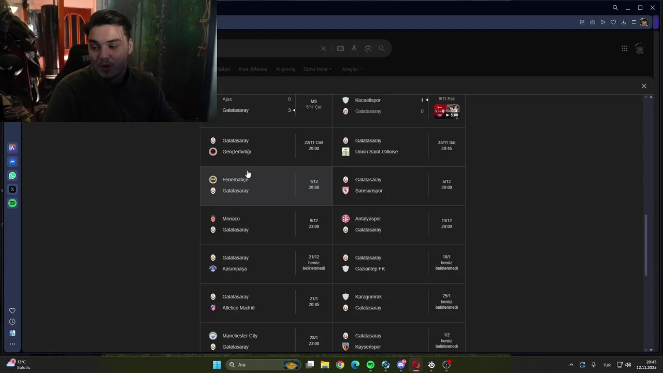The width and height of the screenshot is (663, 373).
Task: Switch to 'Alışveriş' search tab
Action: [285, 69]
